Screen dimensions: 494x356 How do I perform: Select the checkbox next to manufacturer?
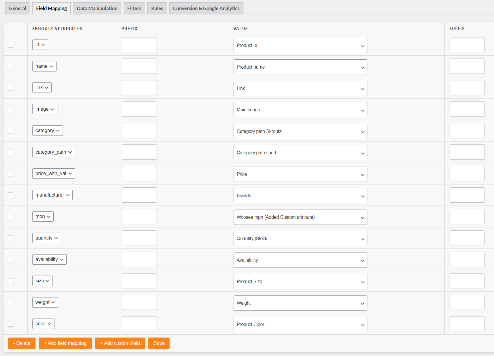(x=11, y=195)
